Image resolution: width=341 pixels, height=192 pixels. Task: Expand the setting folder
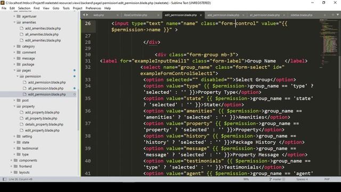tap(14, 137)
